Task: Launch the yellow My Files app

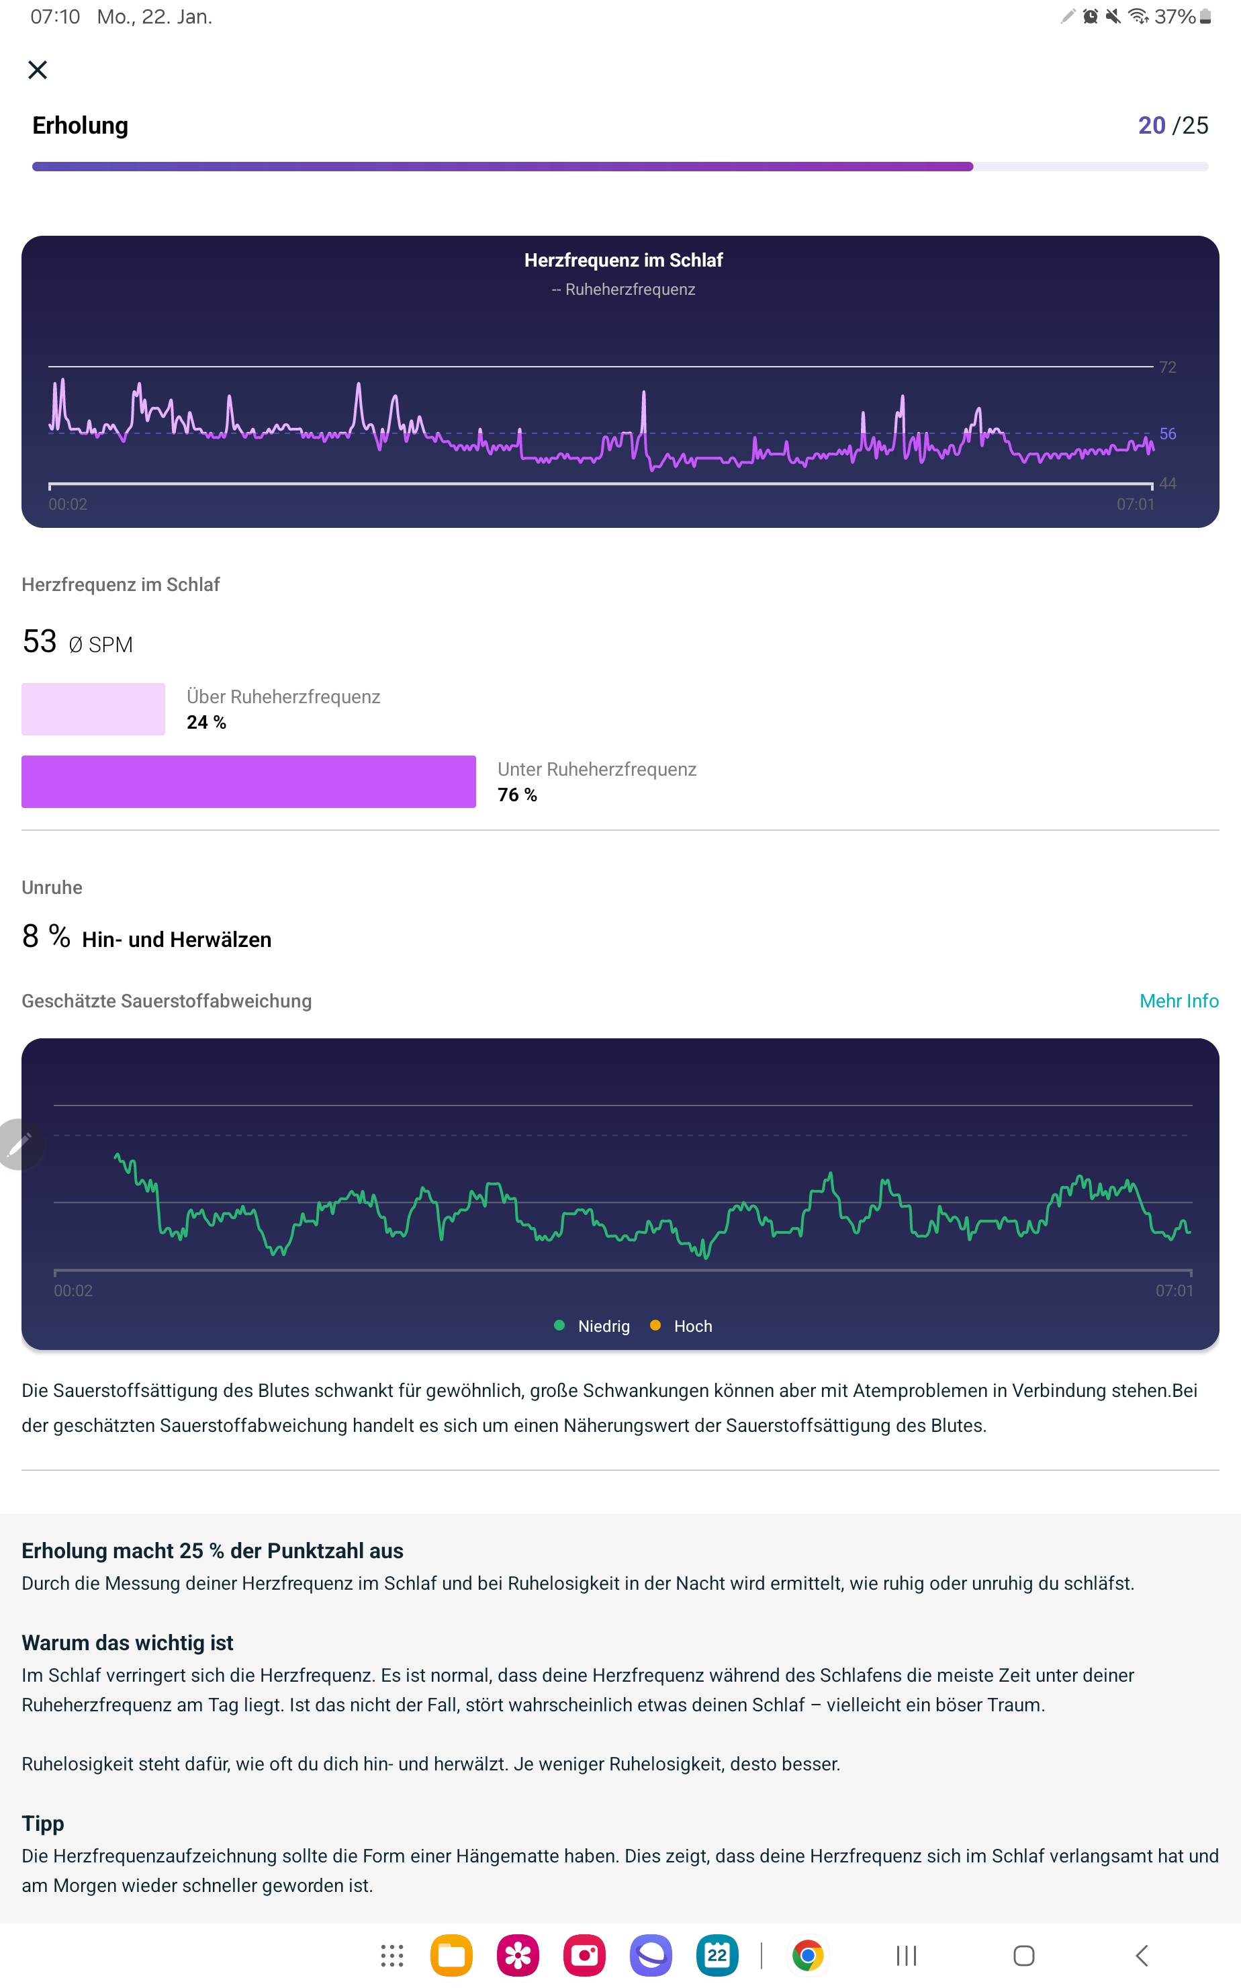Action: (451, 1956)
